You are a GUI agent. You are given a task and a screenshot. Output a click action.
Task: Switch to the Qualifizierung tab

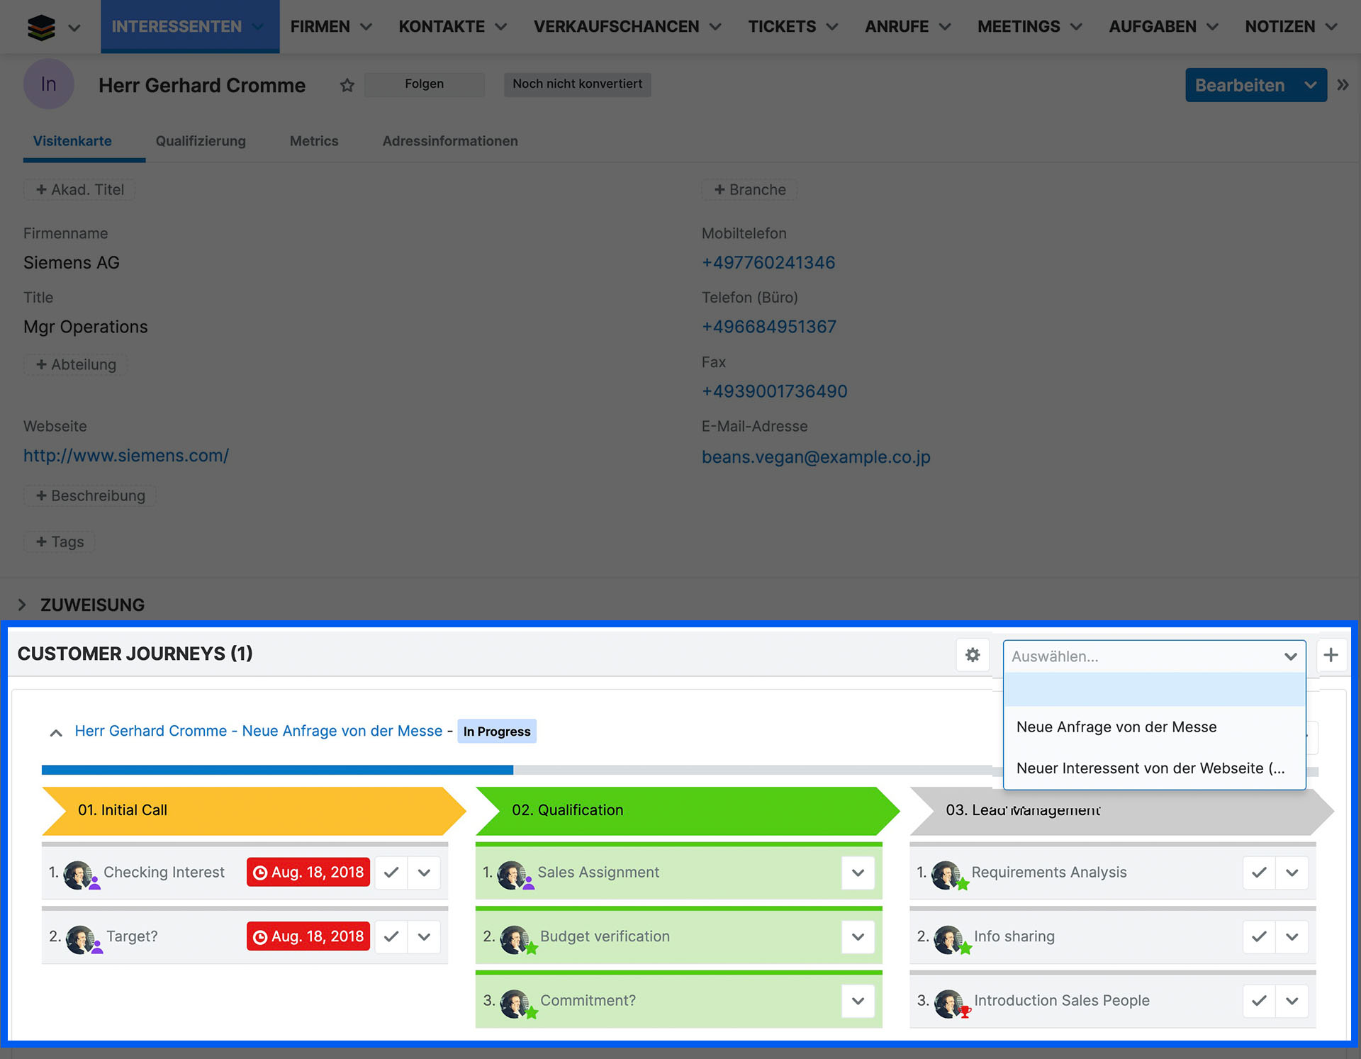click(201, 141)
